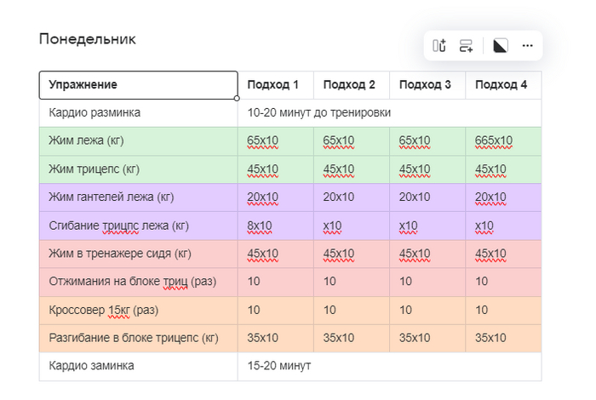Click the 8x10 cell in Сгибание row

(260, 226)
